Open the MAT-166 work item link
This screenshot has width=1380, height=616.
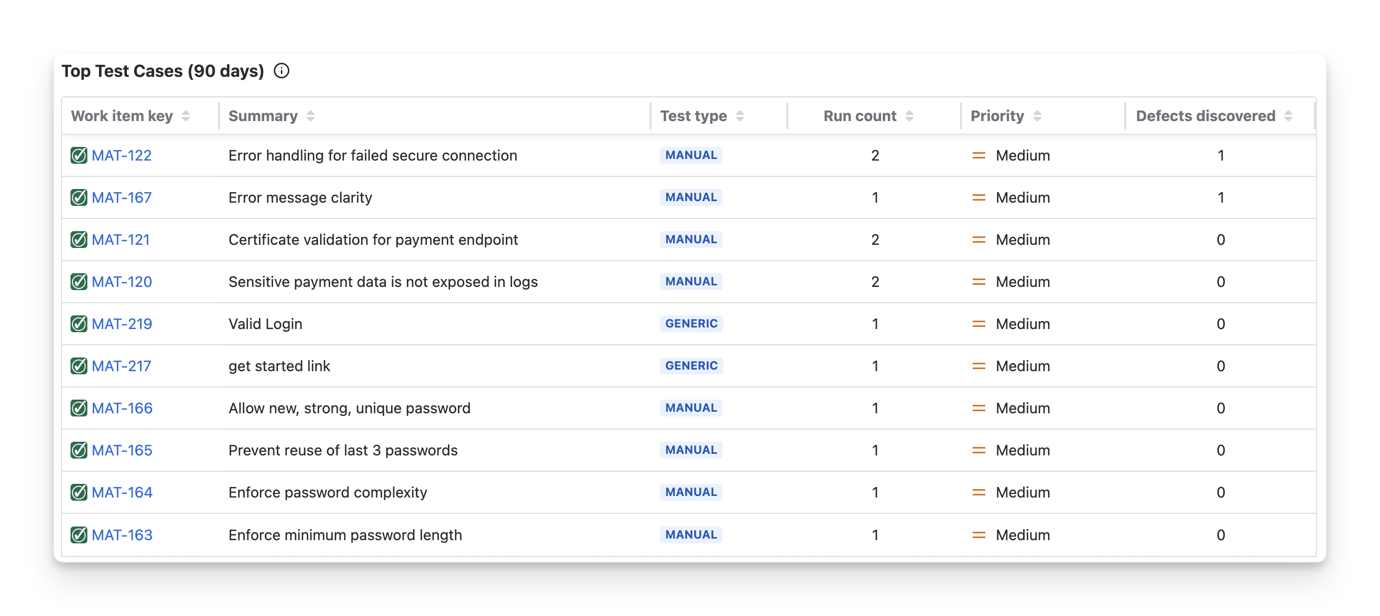[122, 408]
